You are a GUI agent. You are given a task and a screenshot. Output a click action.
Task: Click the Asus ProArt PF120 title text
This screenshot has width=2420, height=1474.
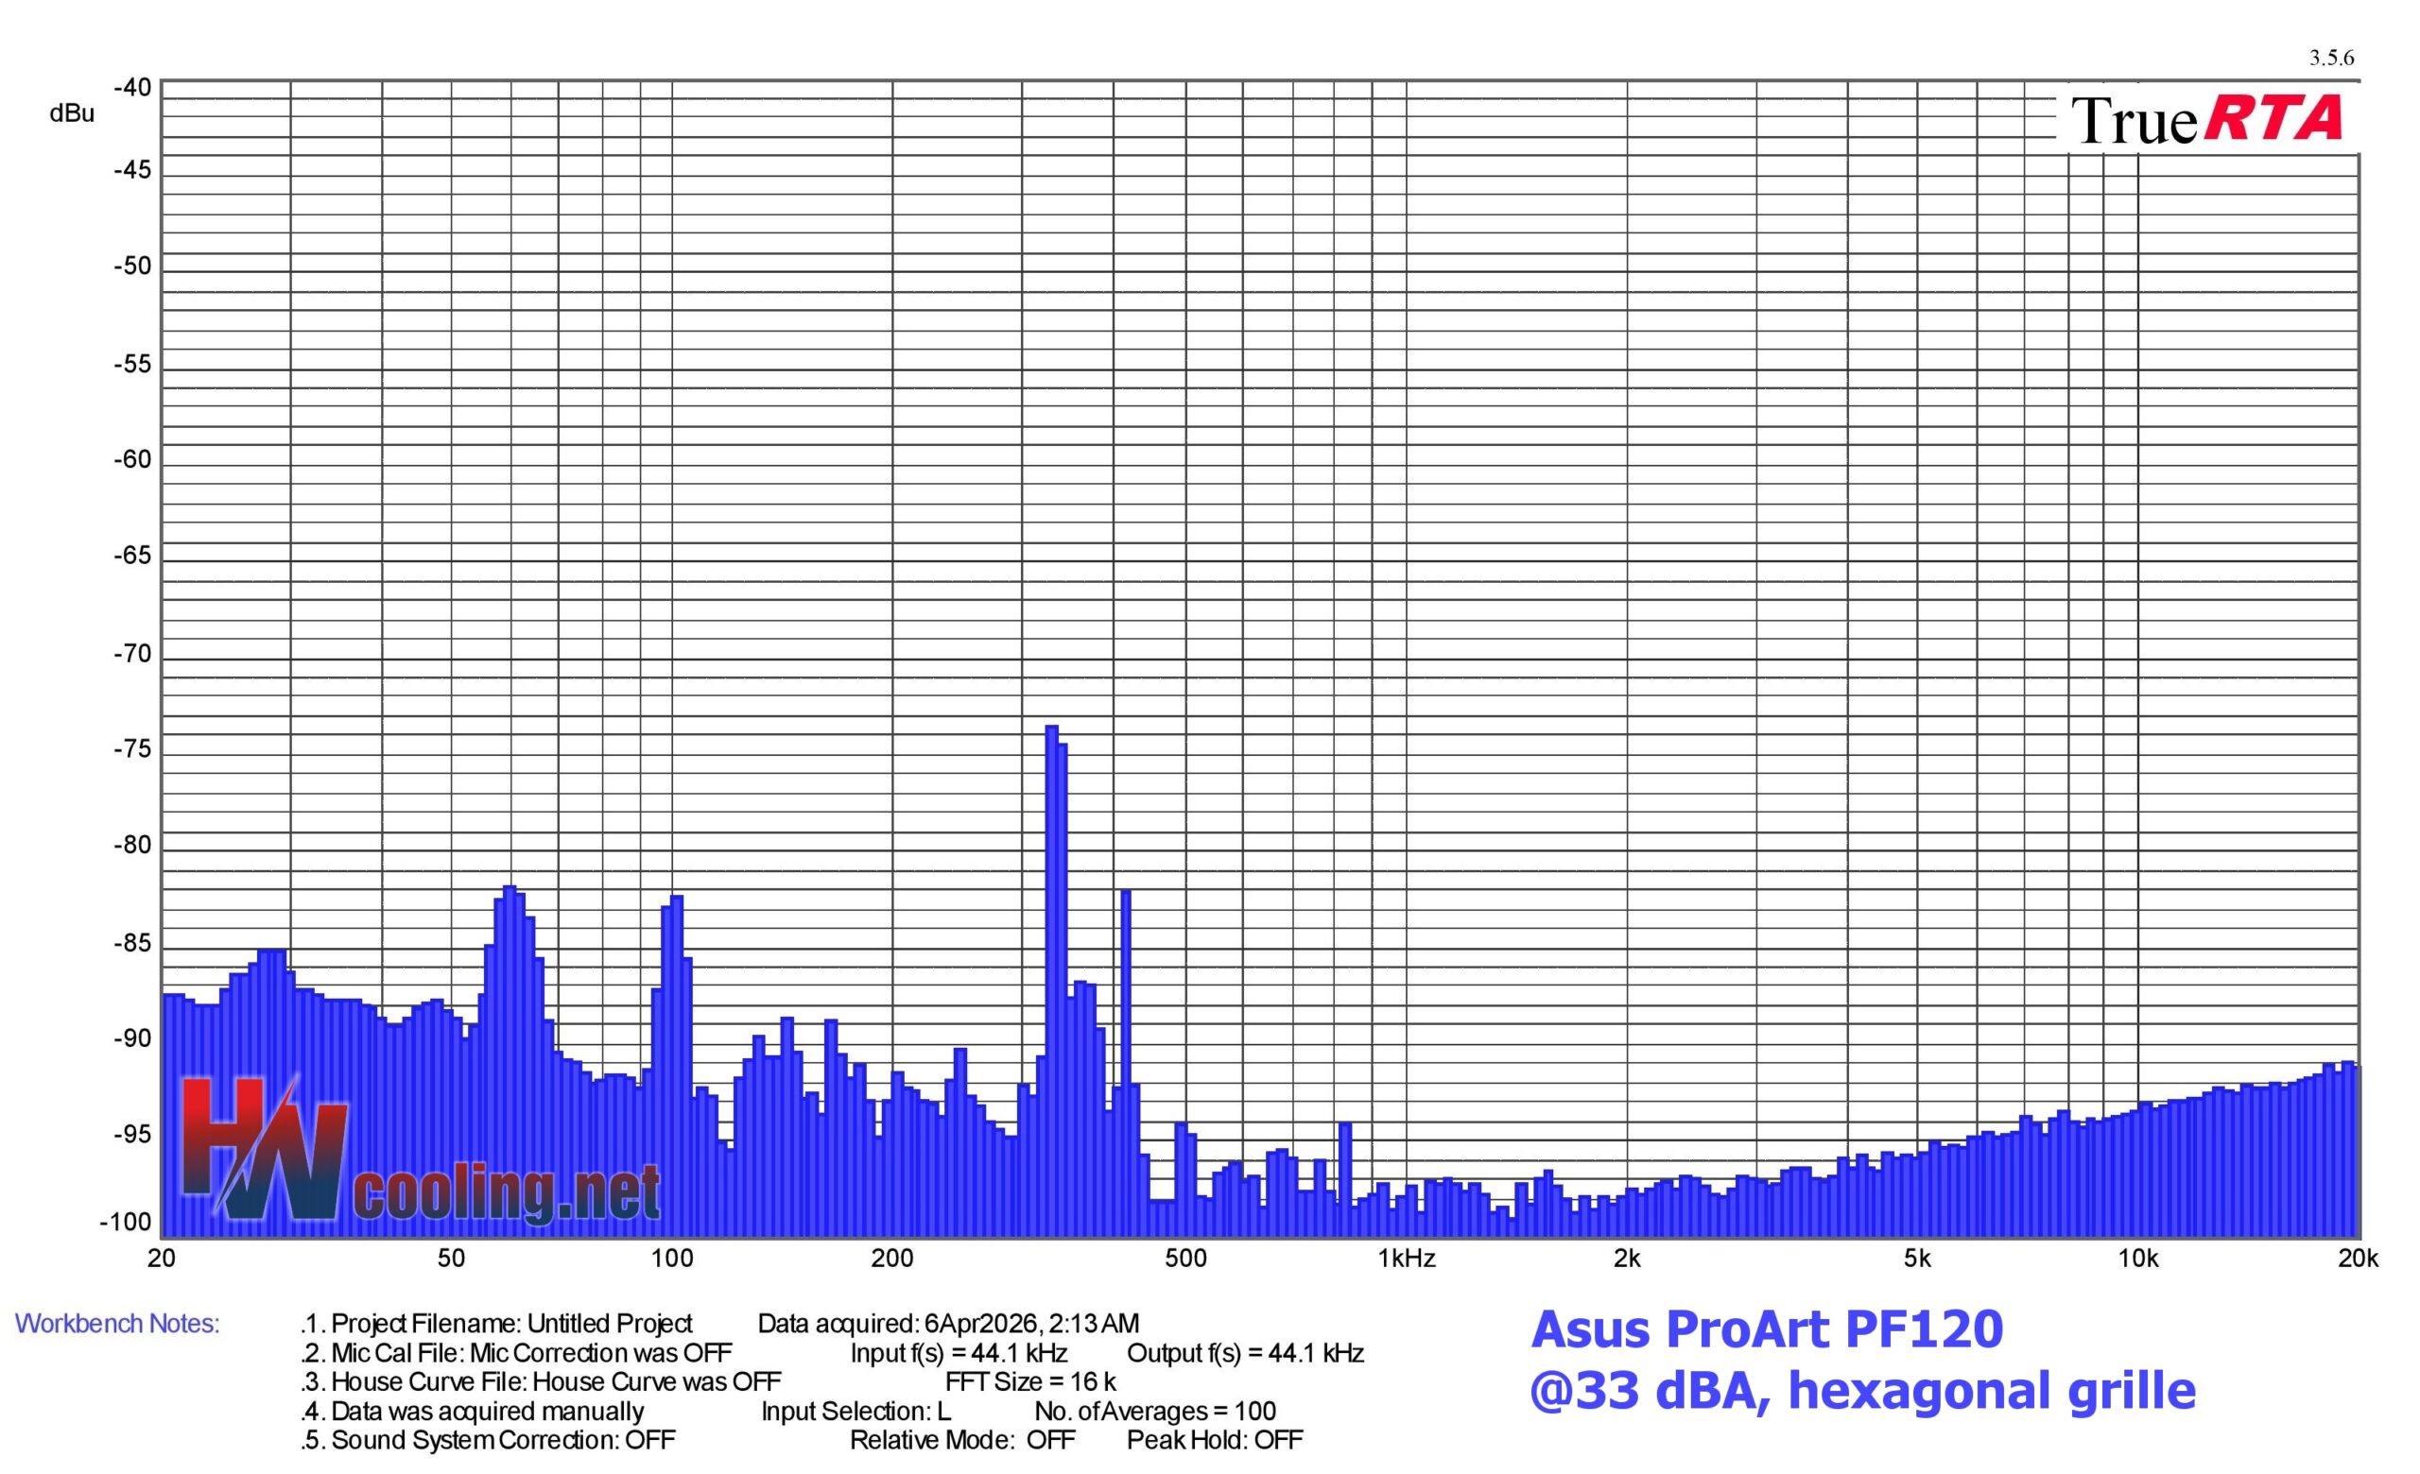(x=1766, y=1329)
